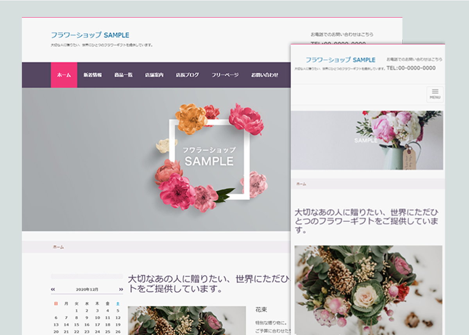Select calendar date 1
The width and height of the screenshot is (469, 335).
click(x=77, y=311)
